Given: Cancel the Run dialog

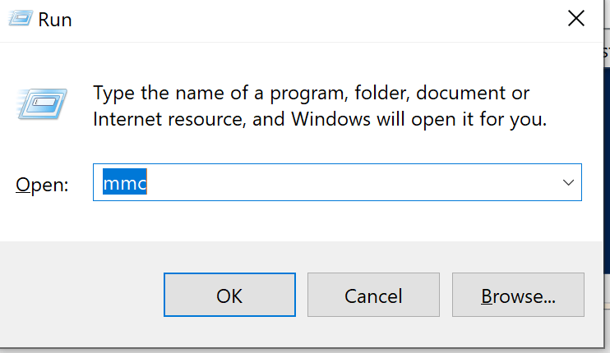Looking at the screenshot, I should point(373,295).
